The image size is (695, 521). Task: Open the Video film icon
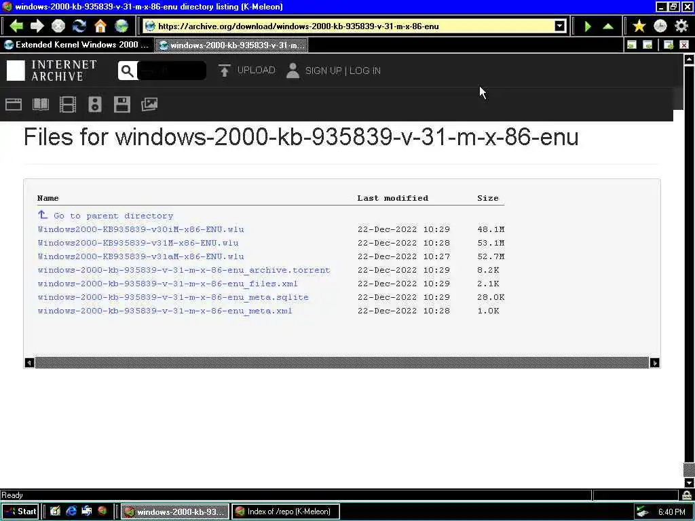68,104
